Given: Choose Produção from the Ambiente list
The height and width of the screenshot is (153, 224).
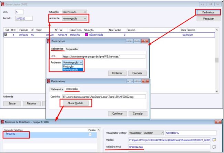Looking at the screenshot, I should (x=73, y=67).
